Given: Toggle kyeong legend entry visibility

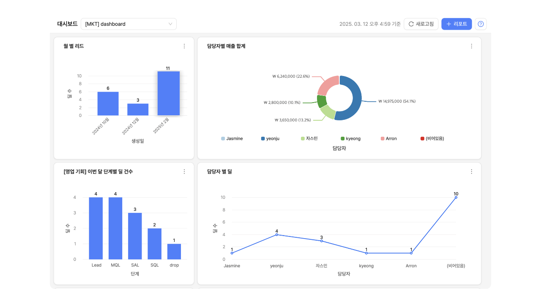Looking at the screenshot, I should pyautogui.click(x=350, y=138).
